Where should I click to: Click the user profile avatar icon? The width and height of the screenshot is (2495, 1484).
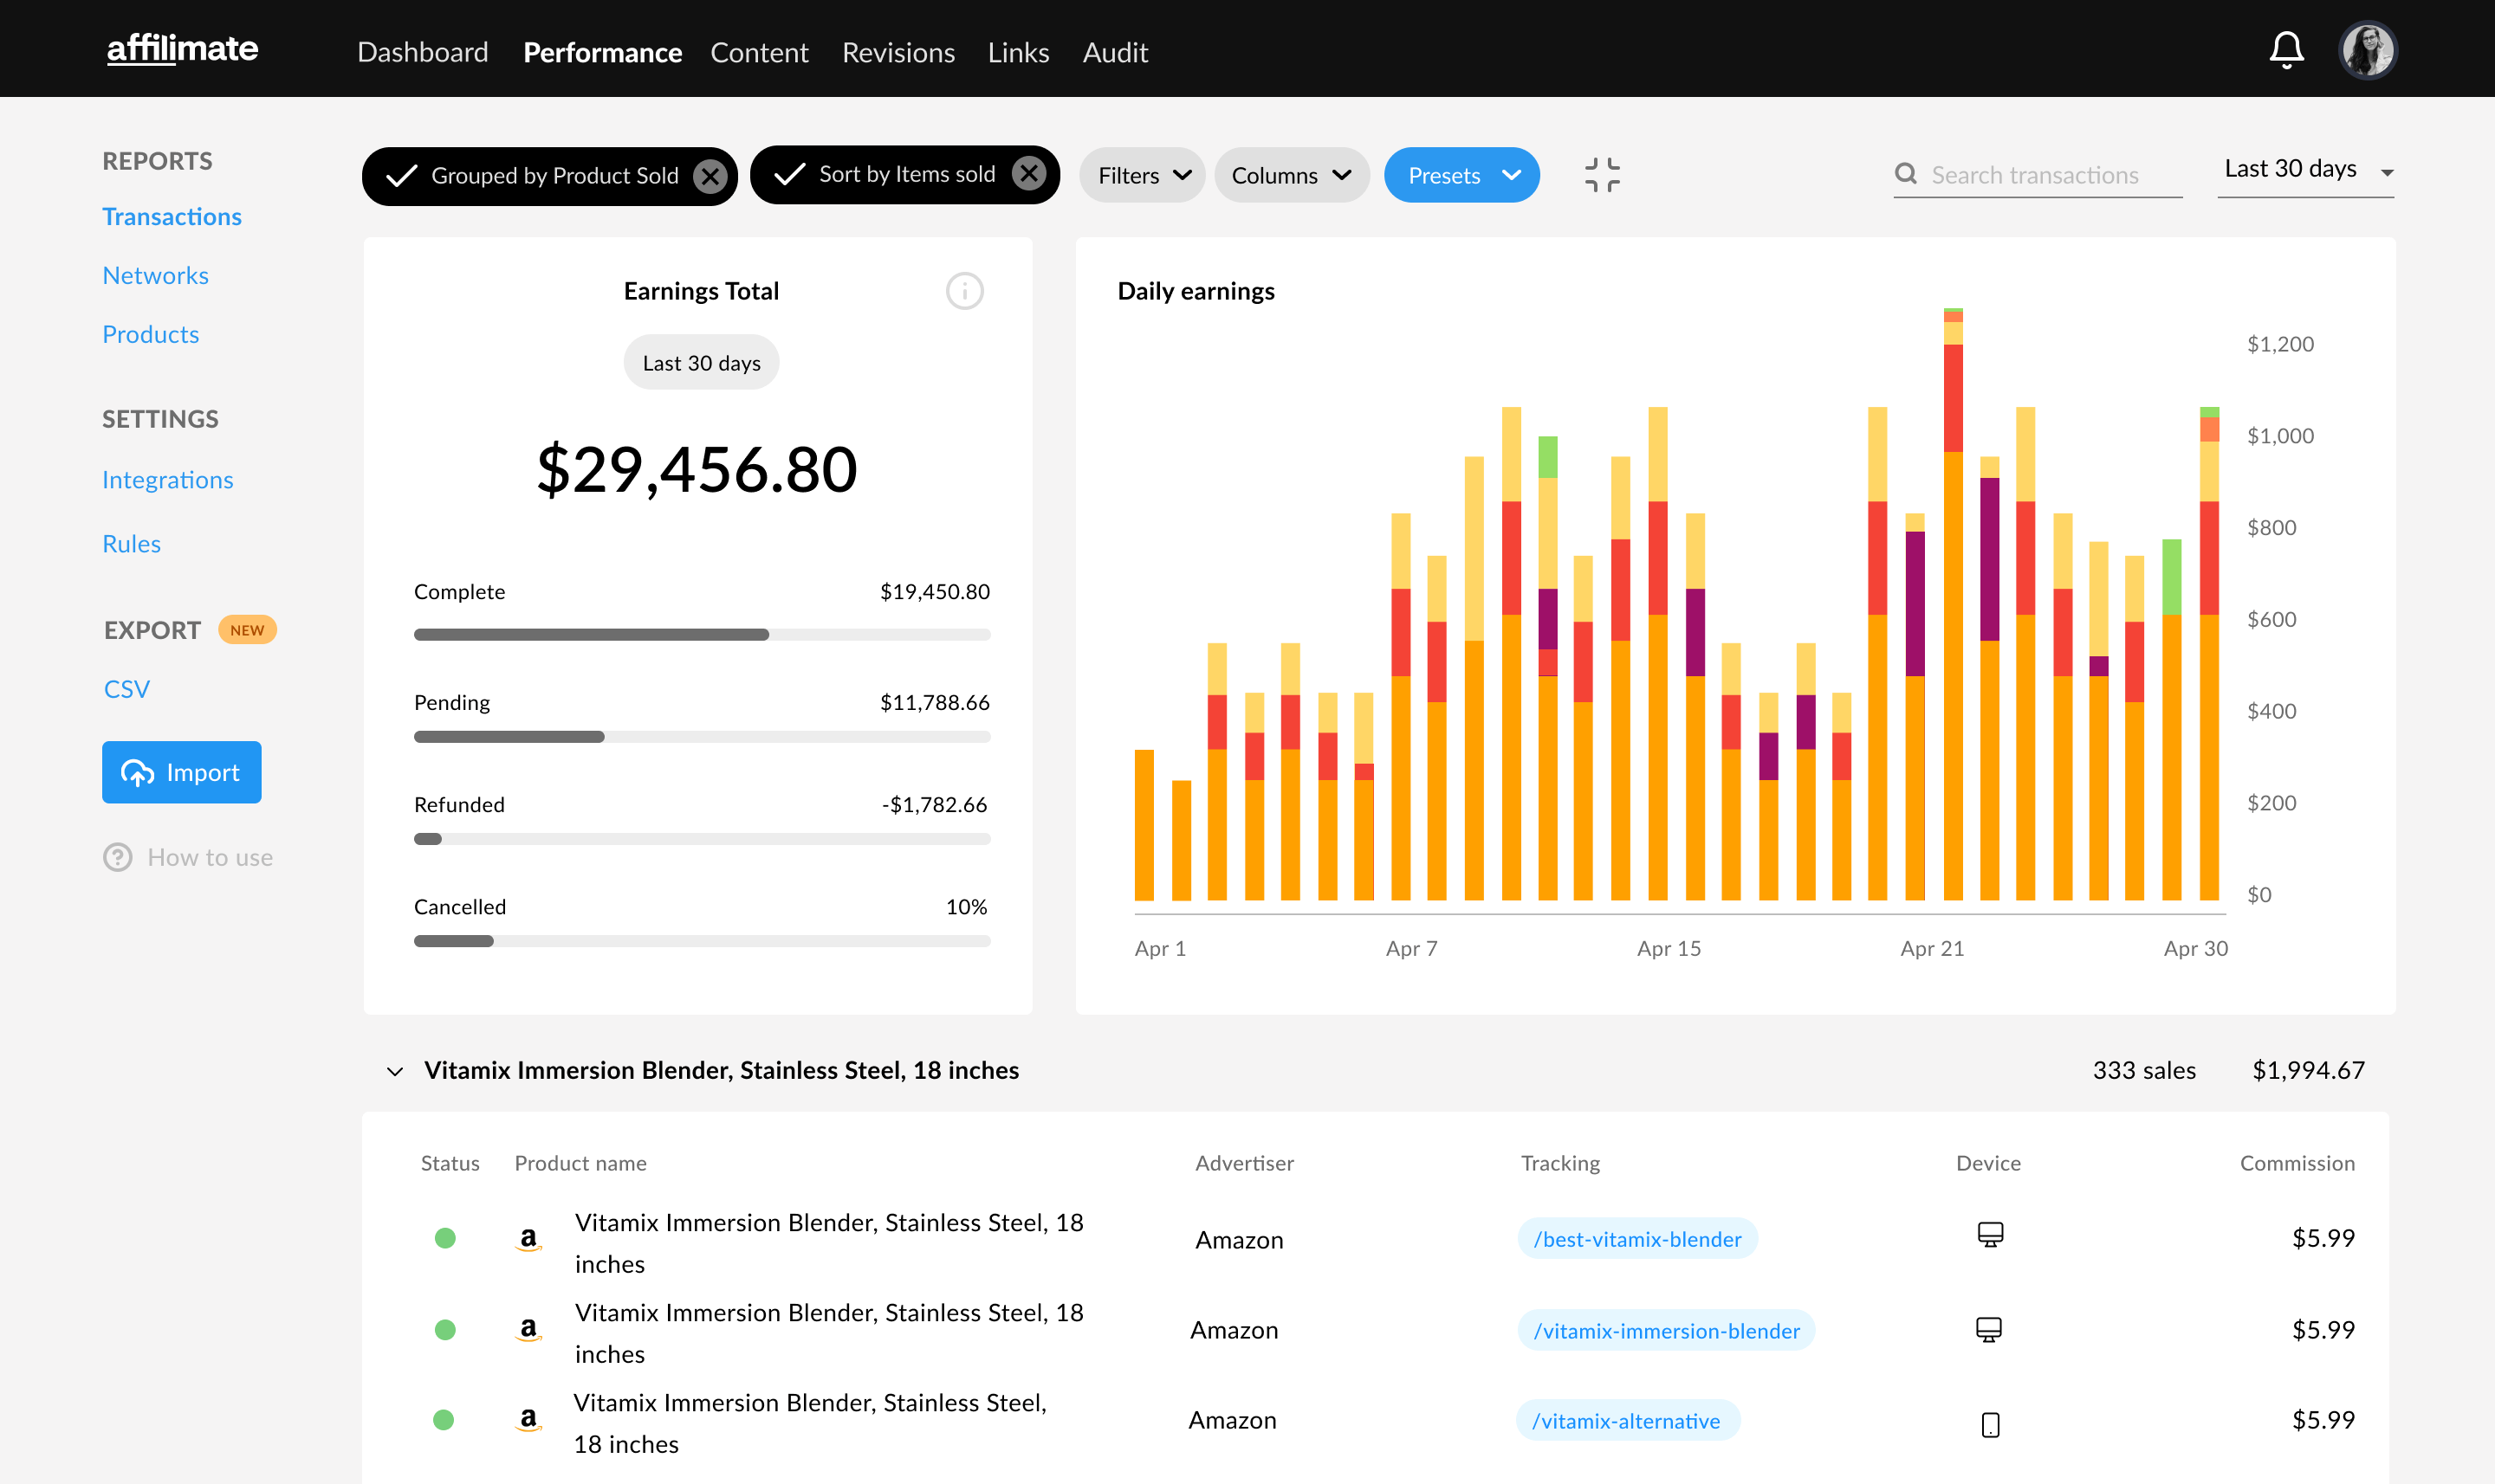click(2371, 48)
